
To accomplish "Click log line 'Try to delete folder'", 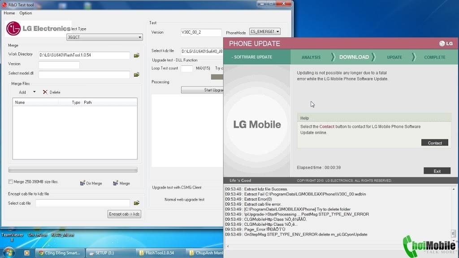I will pyautogui.click(x=288, y=209).
